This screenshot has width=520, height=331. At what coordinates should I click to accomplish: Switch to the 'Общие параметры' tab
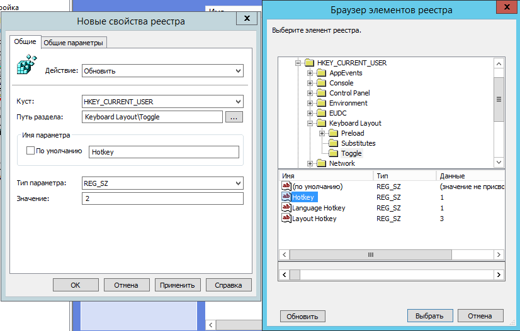74,42
